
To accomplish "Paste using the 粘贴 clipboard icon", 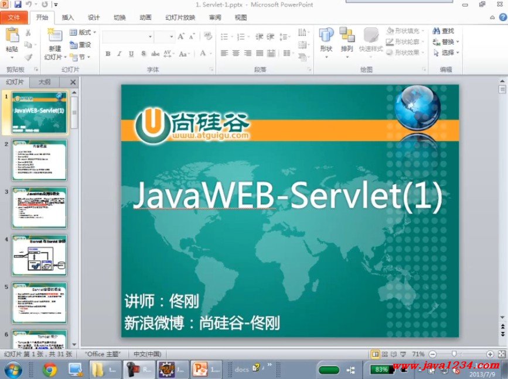I will (12, 35).
